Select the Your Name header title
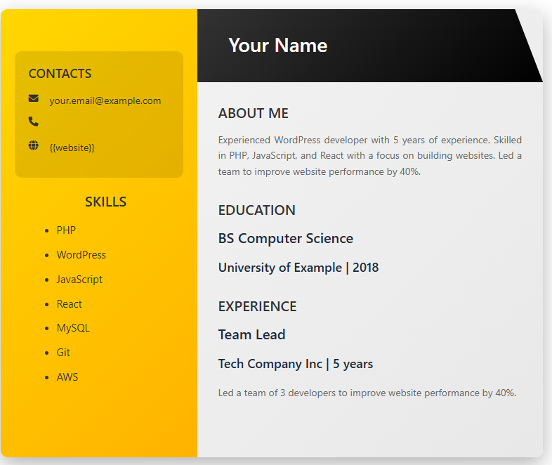 [x=277, y=45]
